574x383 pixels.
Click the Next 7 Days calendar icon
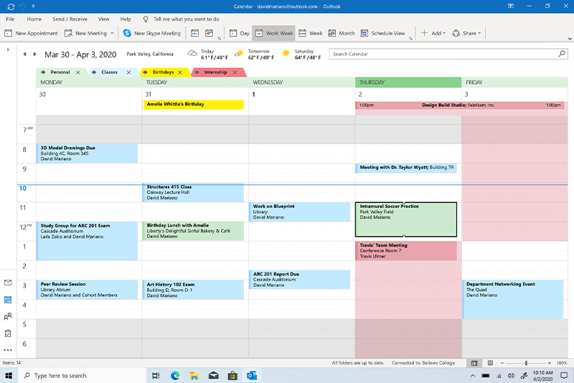point(209,33)
